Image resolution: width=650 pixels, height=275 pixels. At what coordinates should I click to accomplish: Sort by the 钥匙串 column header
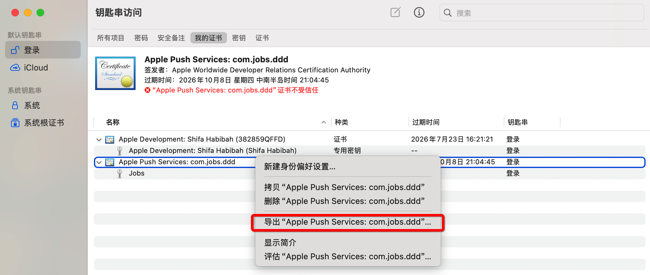(x=532, y=122)
